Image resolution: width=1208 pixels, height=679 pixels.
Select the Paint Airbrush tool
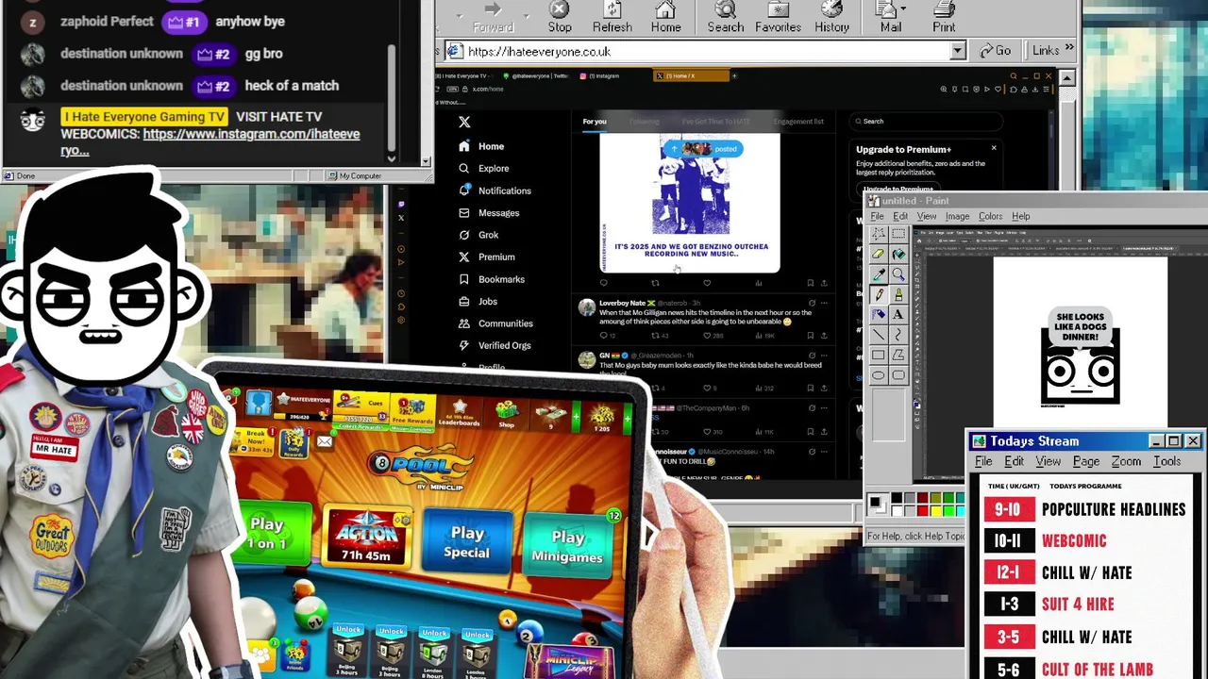[879, 314]
